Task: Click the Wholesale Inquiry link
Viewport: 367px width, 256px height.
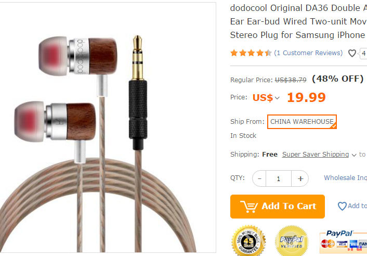Action: pyautogui.click(x=346, y=178)
